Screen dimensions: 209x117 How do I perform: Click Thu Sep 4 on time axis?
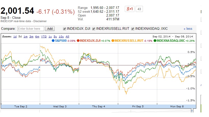tap(99, 107)
